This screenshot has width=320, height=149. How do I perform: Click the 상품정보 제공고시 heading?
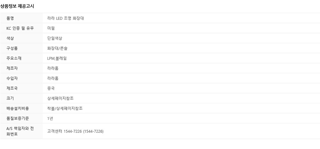tap(17, 6)
